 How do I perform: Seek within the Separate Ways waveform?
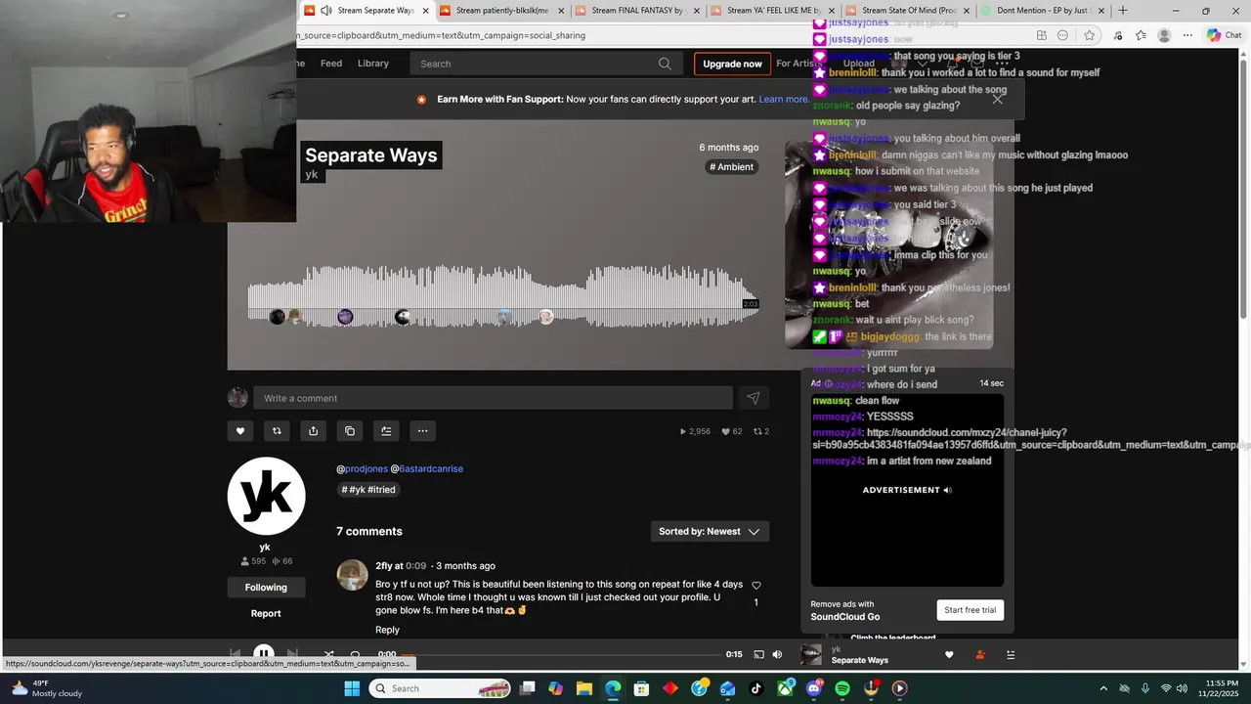(503, 296)
